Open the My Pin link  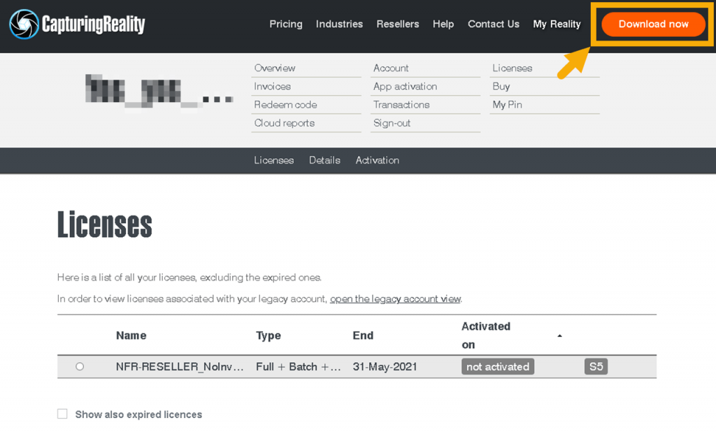(507, 104)
